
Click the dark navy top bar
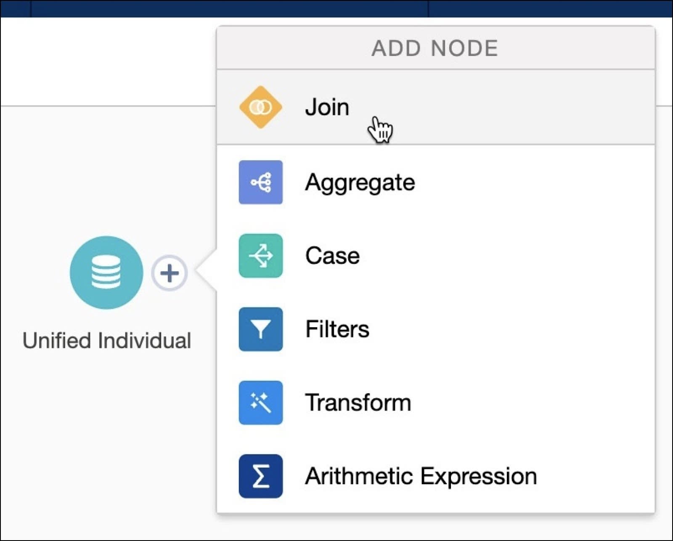point(336,6)
